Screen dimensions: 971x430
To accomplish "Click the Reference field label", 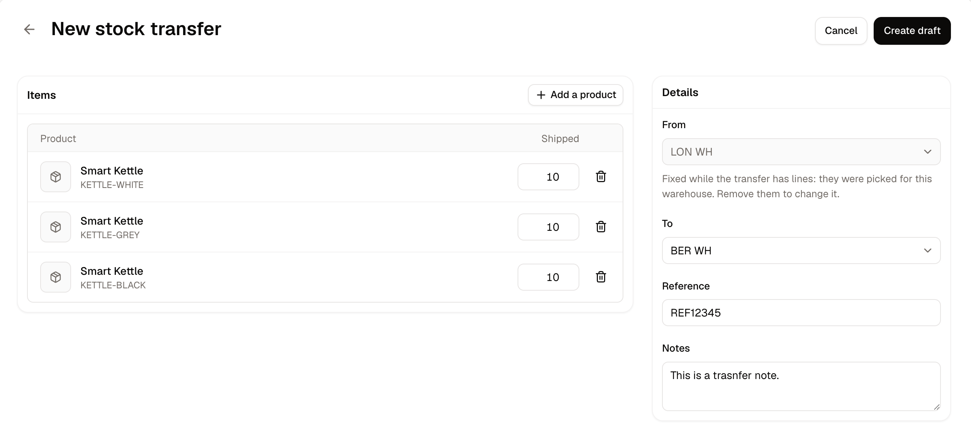I will click(686, 286).
